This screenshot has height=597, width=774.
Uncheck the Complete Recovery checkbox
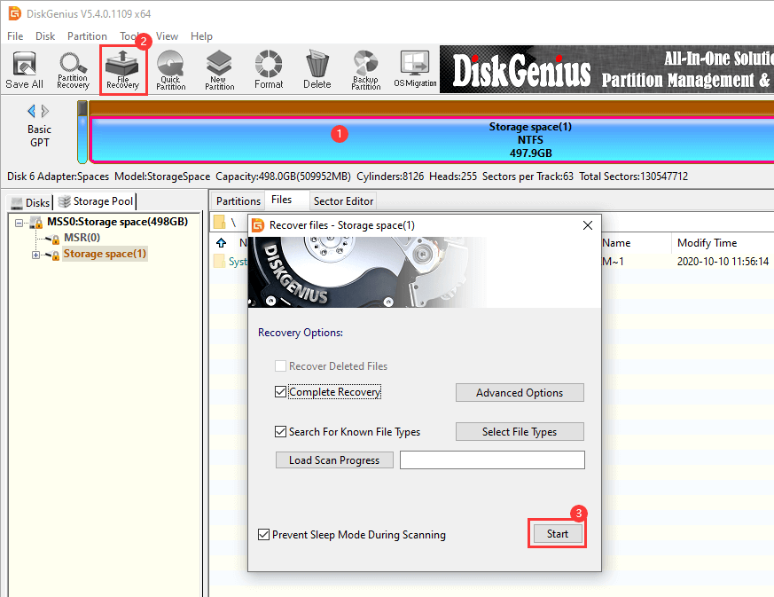coord(281,392)
